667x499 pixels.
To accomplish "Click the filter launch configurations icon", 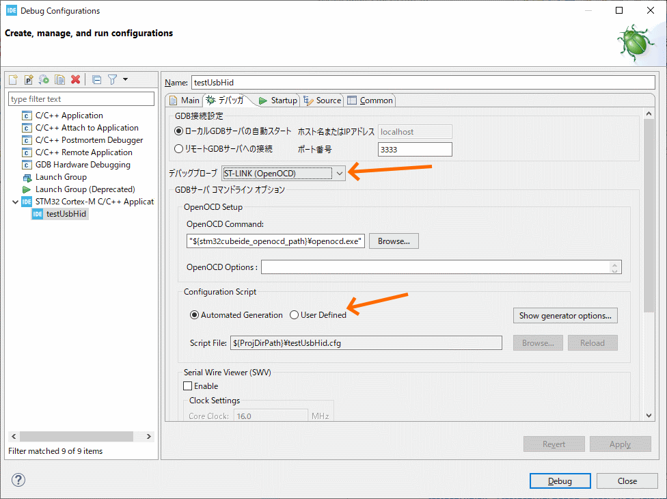I will pos(112,80).
